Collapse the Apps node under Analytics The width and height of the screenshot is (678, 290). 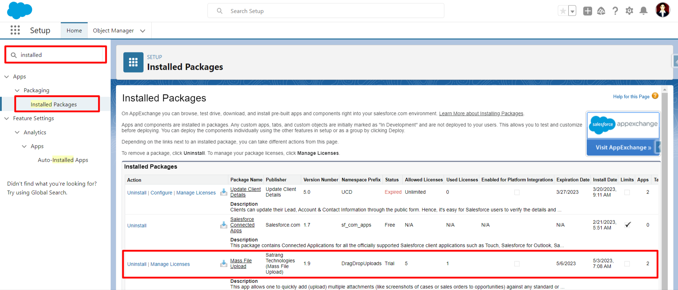[x=24, y=146]
